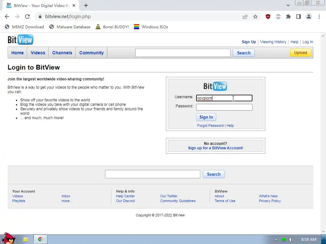This screenshot has width=326, height=244.
Task: Click the Chrome taskbar icon
Action: click(40, 240)
